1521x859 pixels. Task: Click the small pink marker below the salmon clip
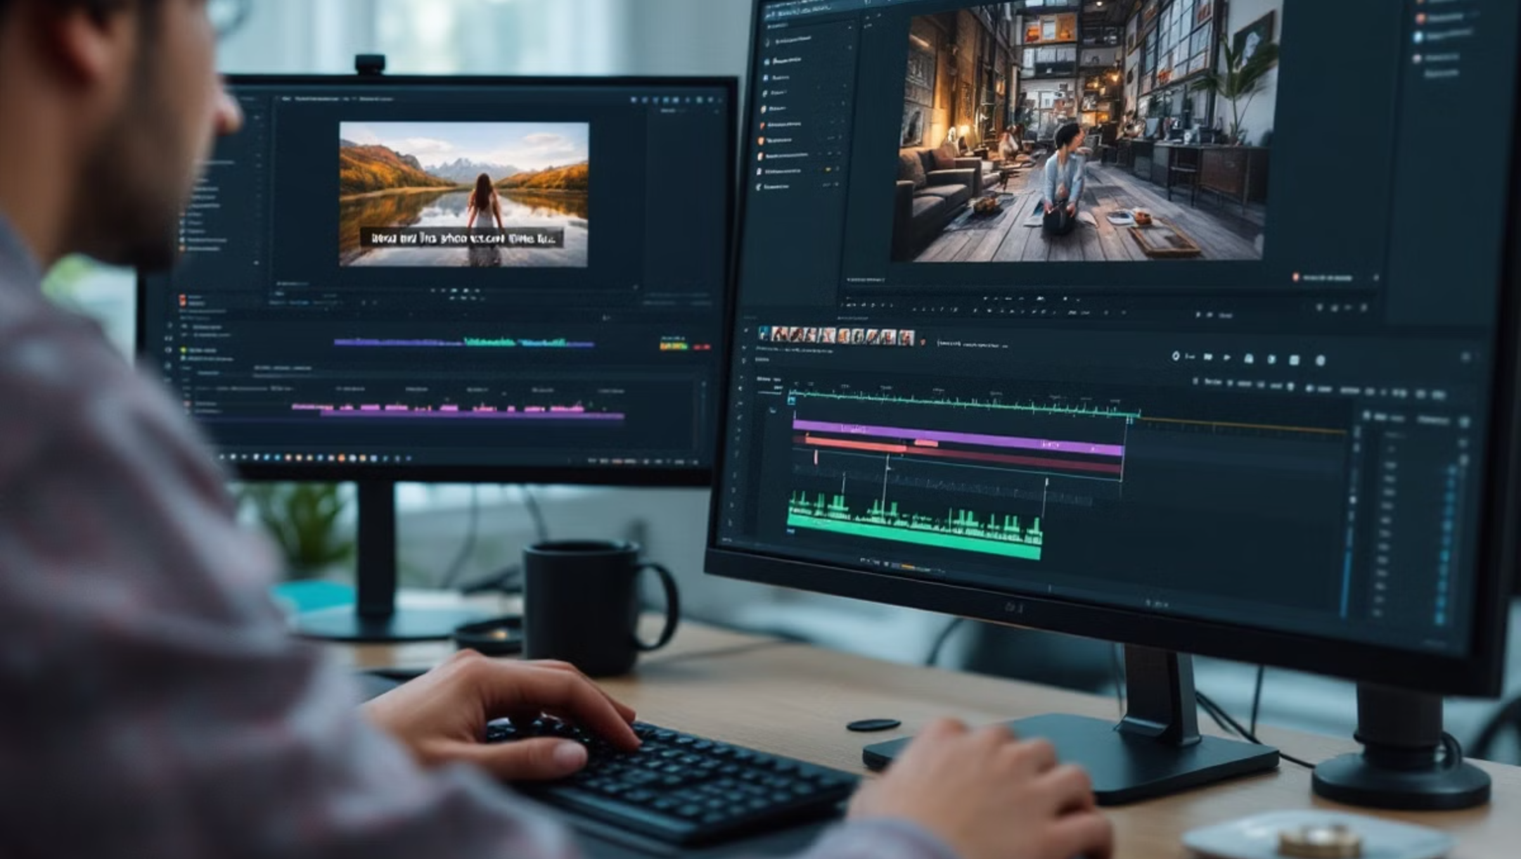click(x=816, y=457)
